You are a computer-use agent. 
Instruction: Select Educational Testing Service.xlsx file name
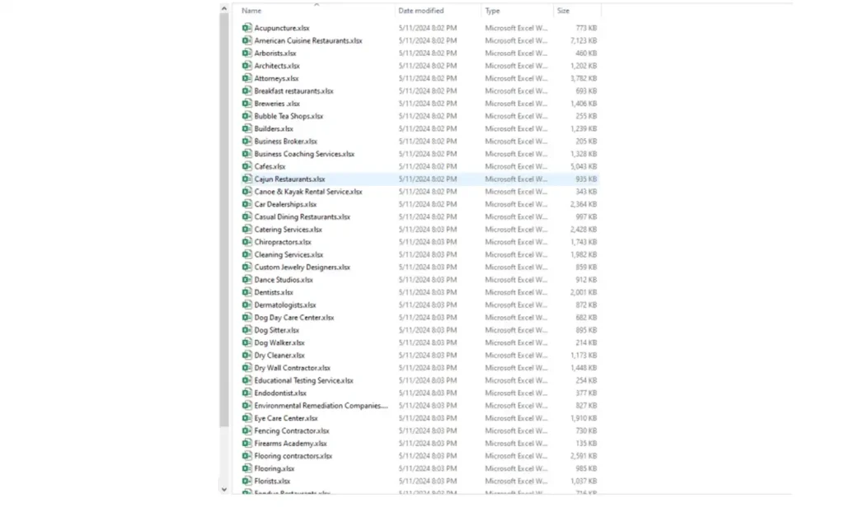click(x=303, y=380)
